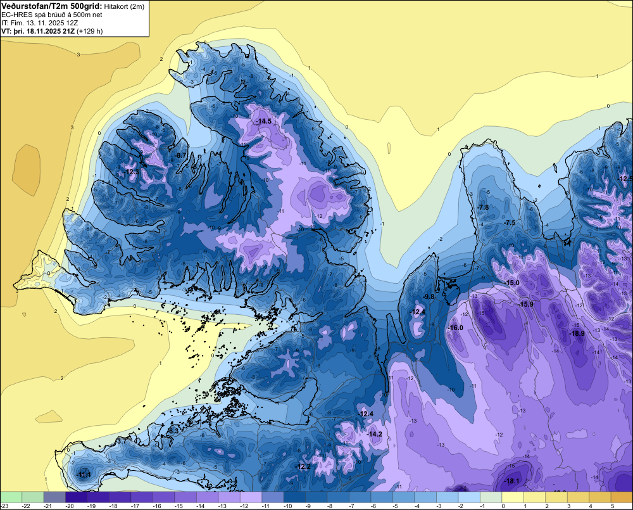Click the -16.0 temperature value on the map
Viewport: 633px width, 510px height.
click(x=455, y=328)
